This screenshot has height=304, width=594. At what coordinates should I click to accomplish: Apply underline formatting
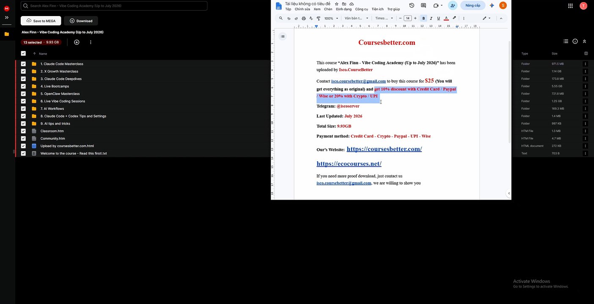coord(438,18)
